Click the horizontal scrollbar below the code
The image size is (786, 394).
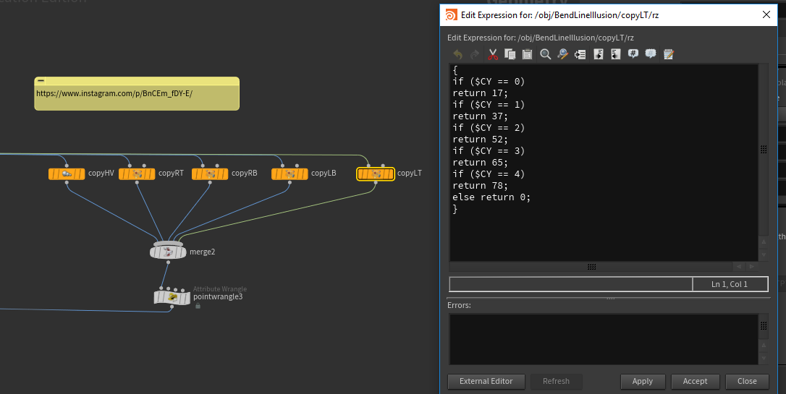coord(591,267)
